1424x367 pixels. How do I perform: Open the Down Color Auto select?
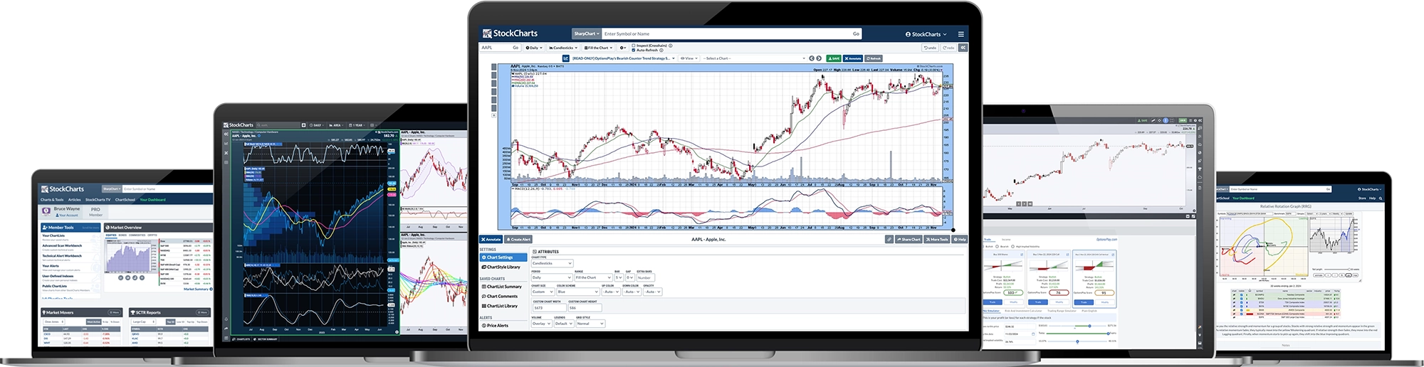coord(632,292)
